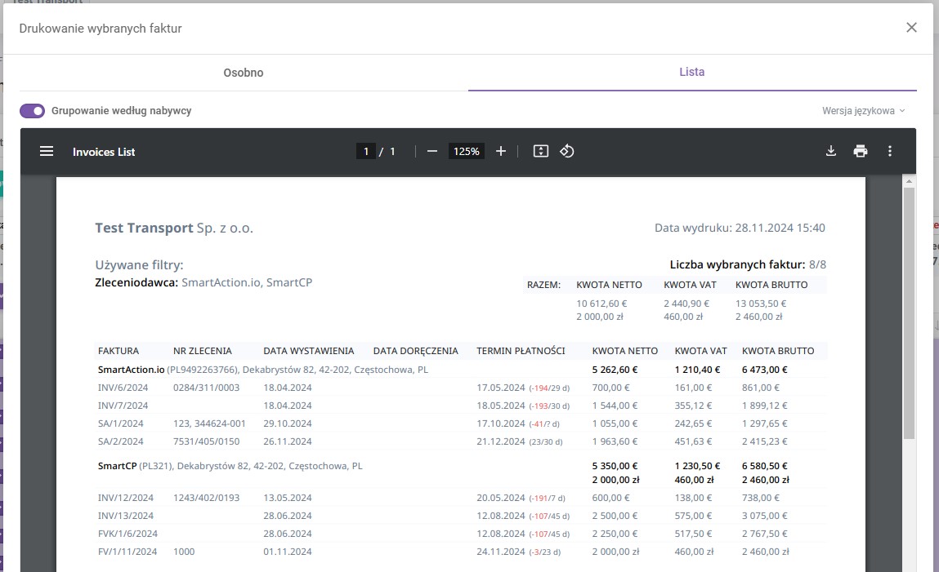The image size is (939, 572).
Task: Click order number 123, 344624-001
Action: [209, 423]
